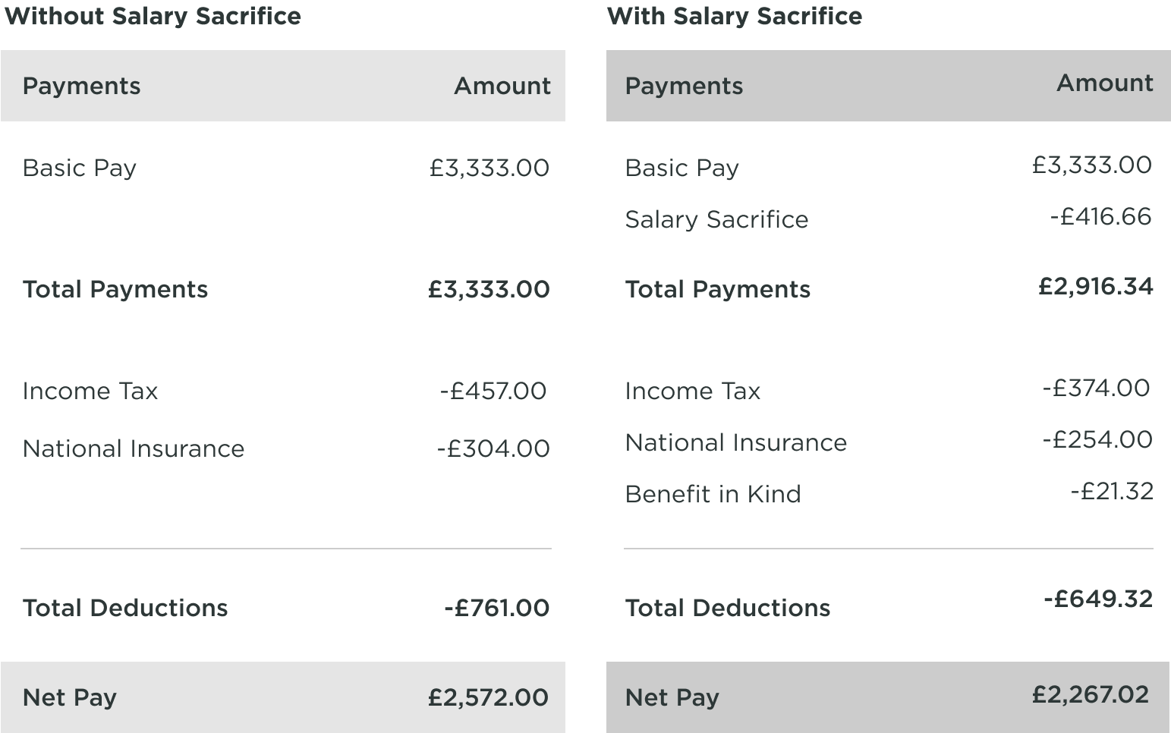This screenshot has width=1171, height=733.
Task: Click the -£254.00 National Insurance amount
Action: click(x=1097, y=440)
